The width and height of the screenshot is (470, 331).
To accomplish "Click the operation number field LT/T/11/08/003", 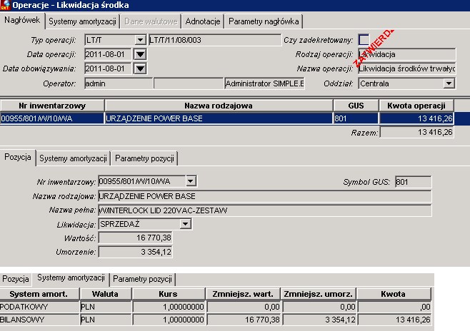I will pos(215,40).
